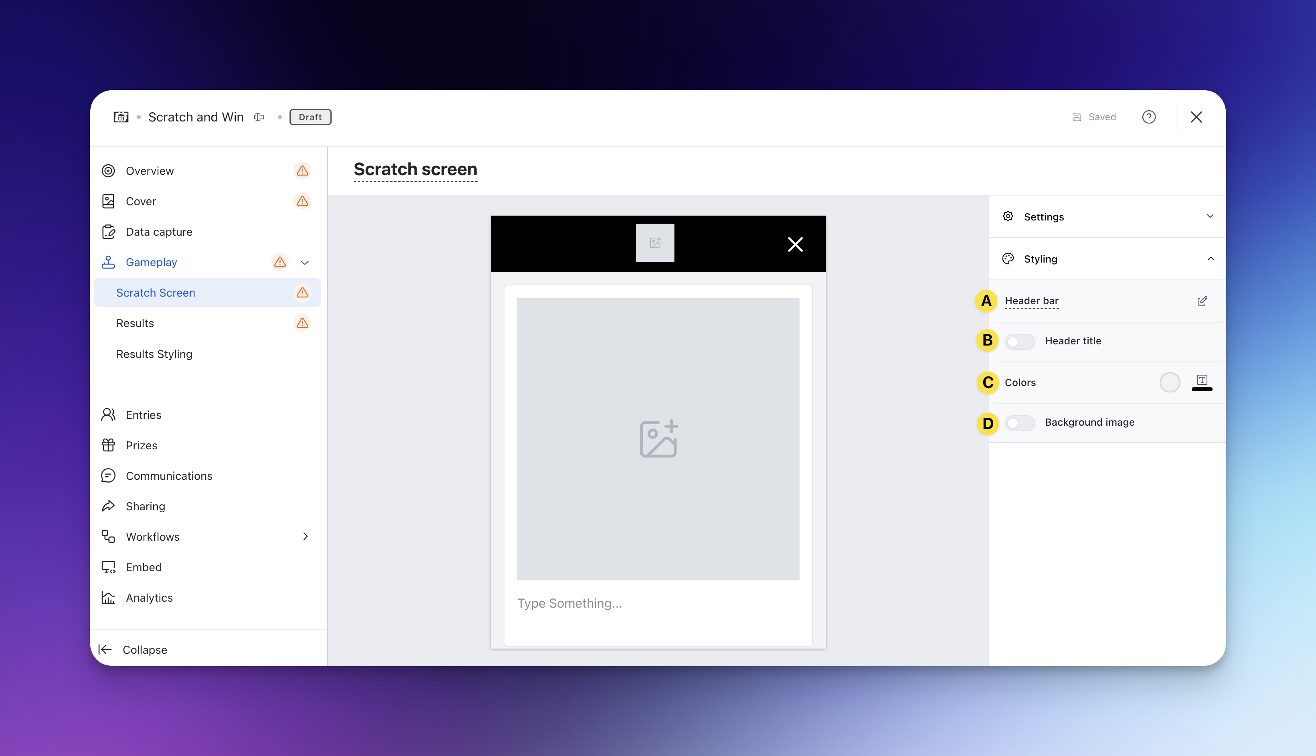Viewport: 1316px width, 756px height.
Task: Click the Type Something text field
Action: (569, 603)
